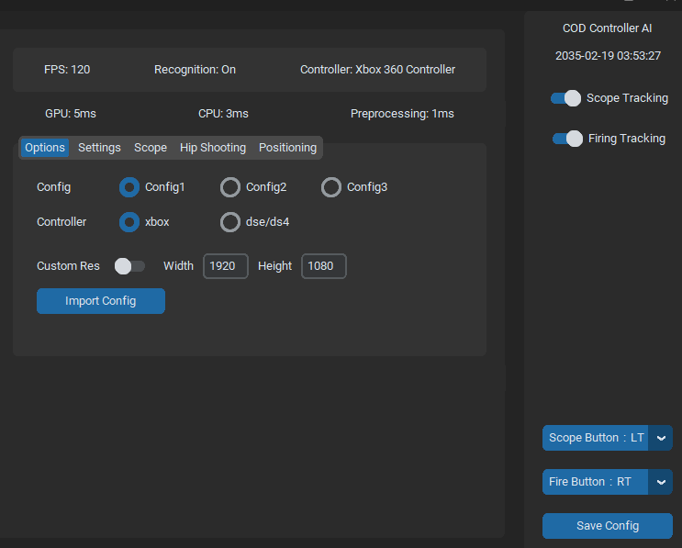Click the COD Controller AI title
The width and height of the screenshot is (682, 548).
[x=607, y=28]
